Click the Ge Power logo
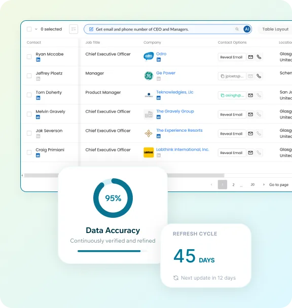The image size is (292, 308). (149, 75)
